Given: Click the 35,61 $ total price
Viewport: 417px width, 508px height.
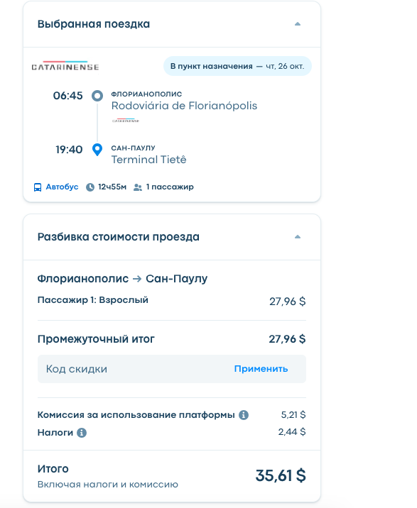Looking at the screenshot, I should coord(281,475).
